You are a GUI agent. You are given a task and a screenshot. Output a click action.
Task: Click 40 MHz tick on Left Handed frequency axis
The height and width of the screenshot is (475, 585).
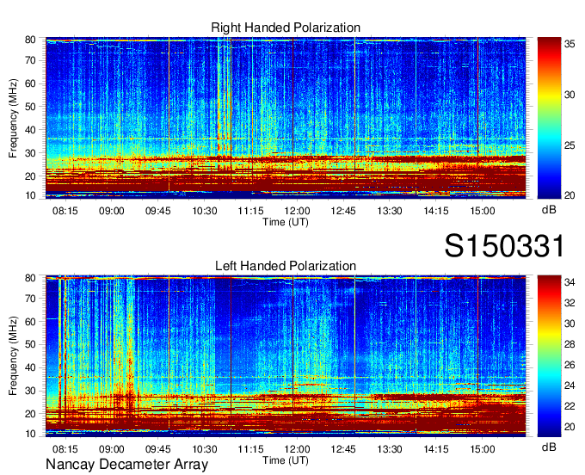30,368
